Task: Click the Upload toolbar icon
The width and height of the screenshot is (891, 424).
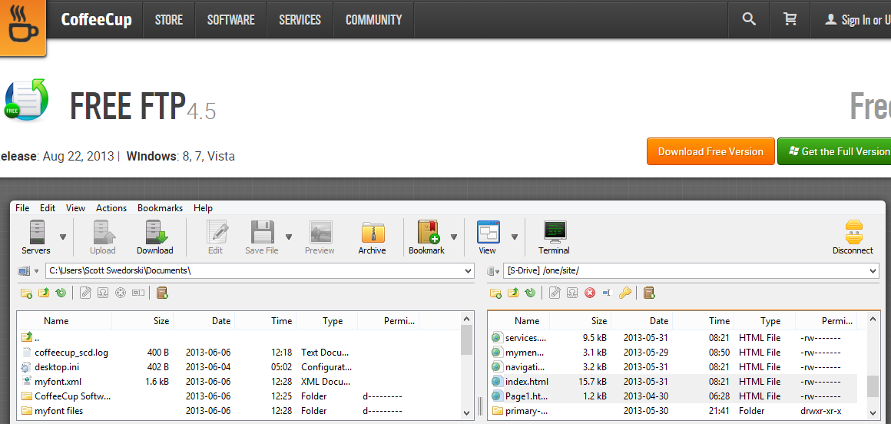Action: pyautogui.click(x=103, y=237)
